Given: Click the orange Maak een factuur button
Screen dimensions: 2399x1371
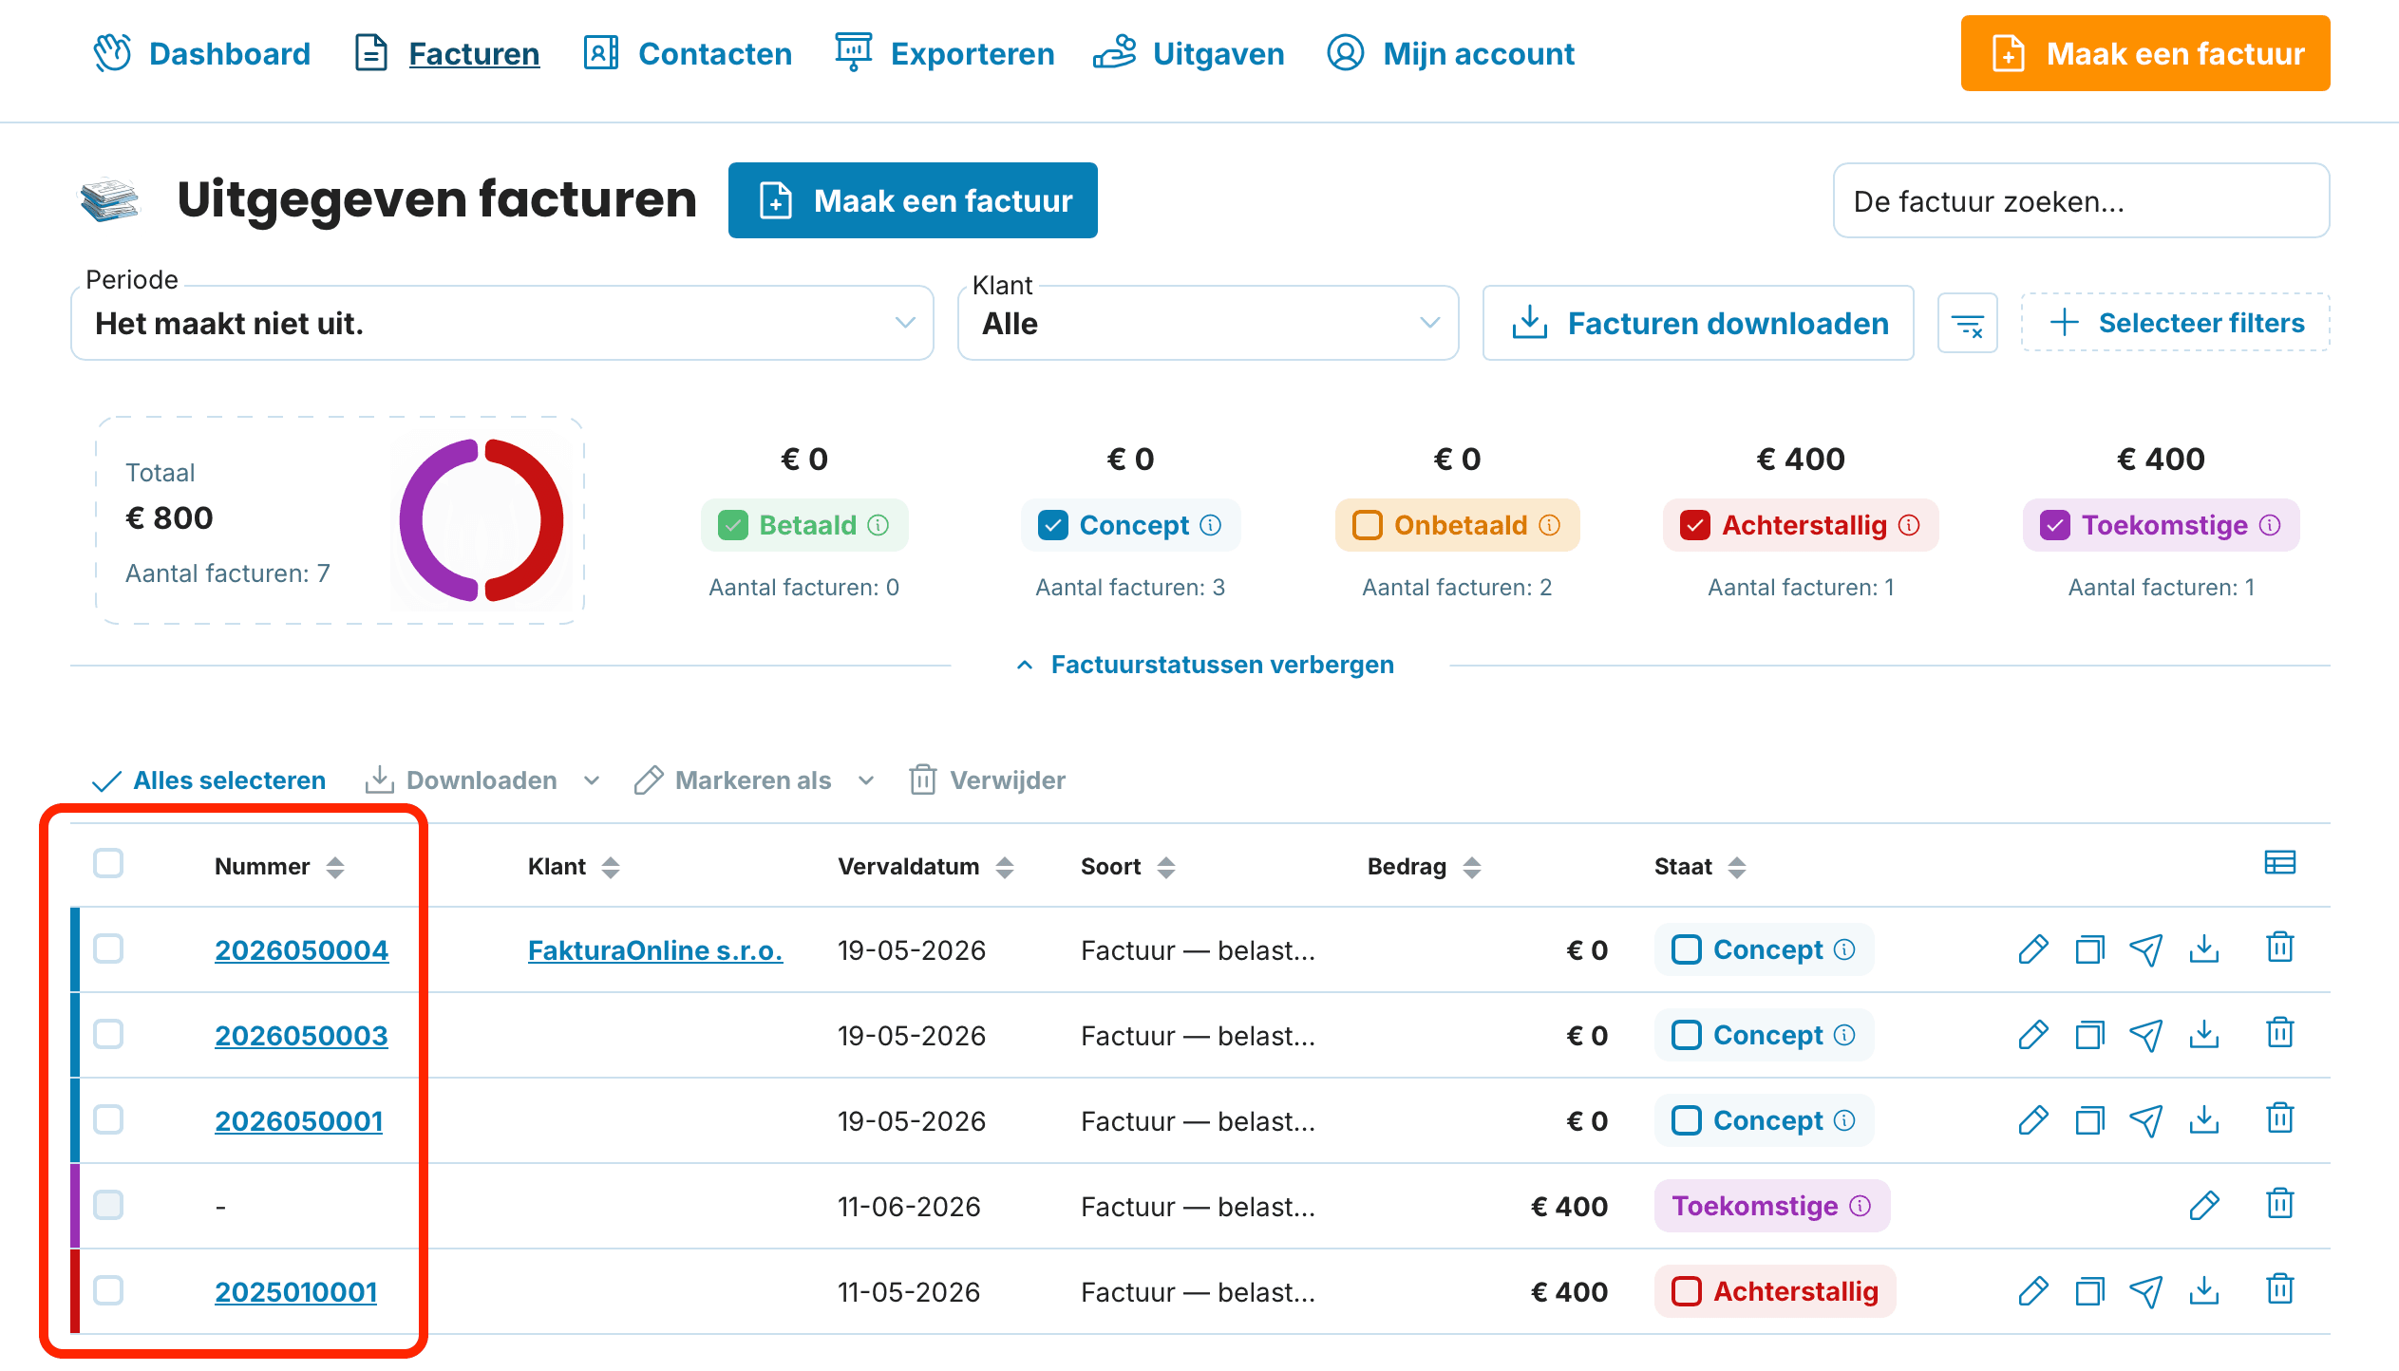Looking at the screenshot, I should [x=2145, y=53].
